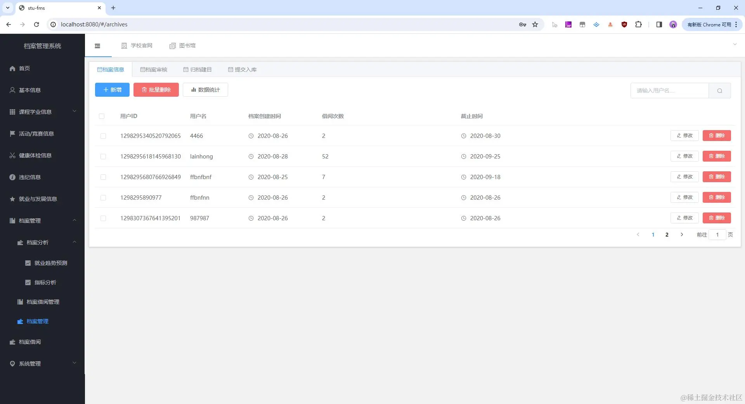This screenshot has height=404, width=745.
Task: Switch to the 提交入库 tab
Action: pos(242,70)
